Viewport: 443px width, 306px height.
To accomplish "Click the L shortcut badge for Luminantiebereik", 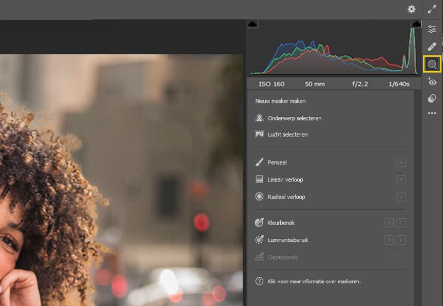I will tap(401, 240).
